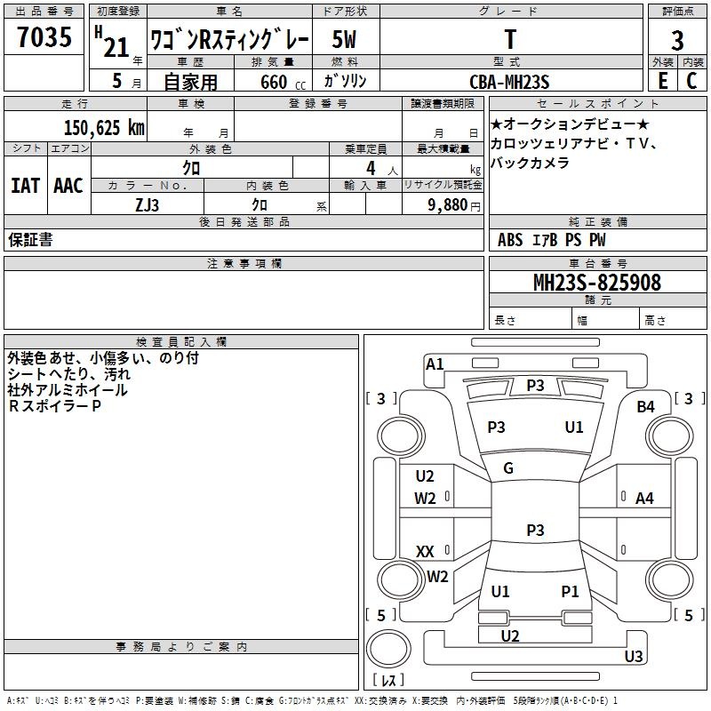The width and height of the screenshot is (711, 711).
Task: Select the B4 dent mark on the car diagram
Action: coord(645,406)
